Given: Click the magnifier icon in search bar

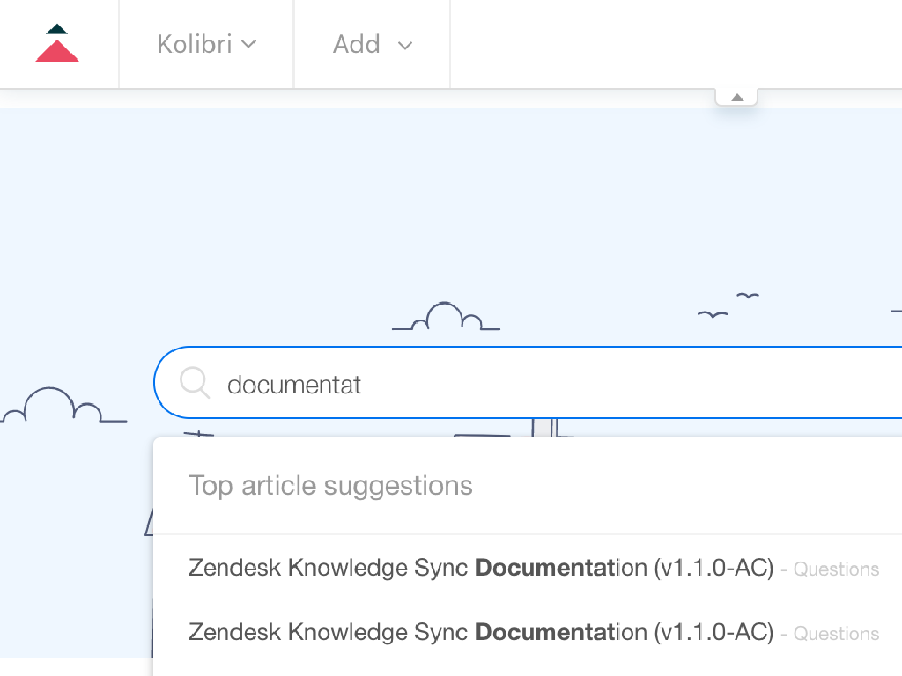Looking at the screenshot, I should tap(194, 383).
